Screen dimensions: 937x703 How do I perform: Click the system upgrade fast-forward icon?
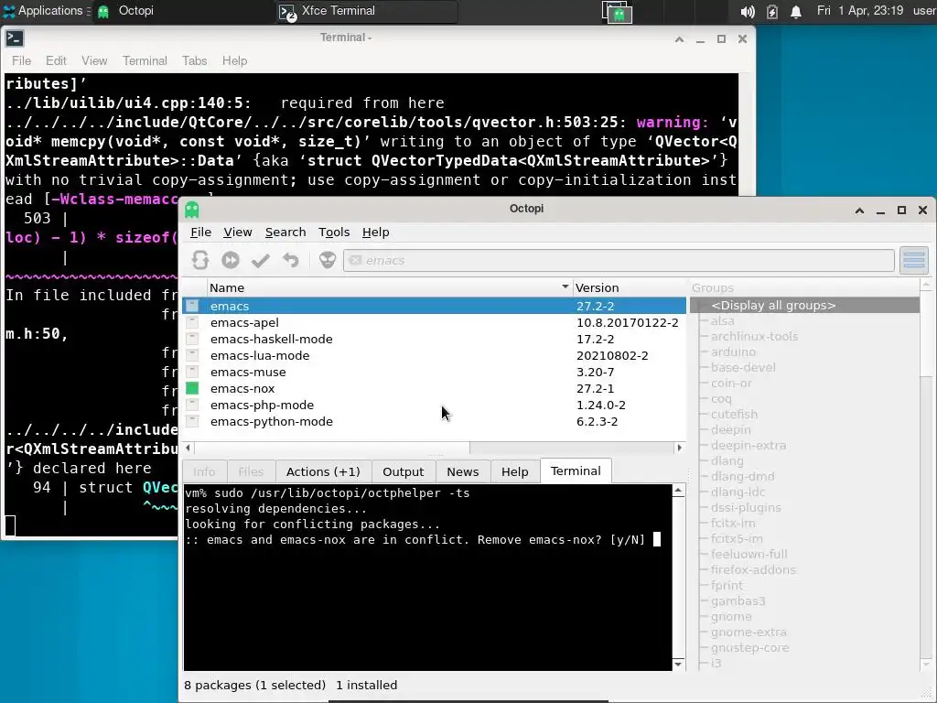coord(230,260)
